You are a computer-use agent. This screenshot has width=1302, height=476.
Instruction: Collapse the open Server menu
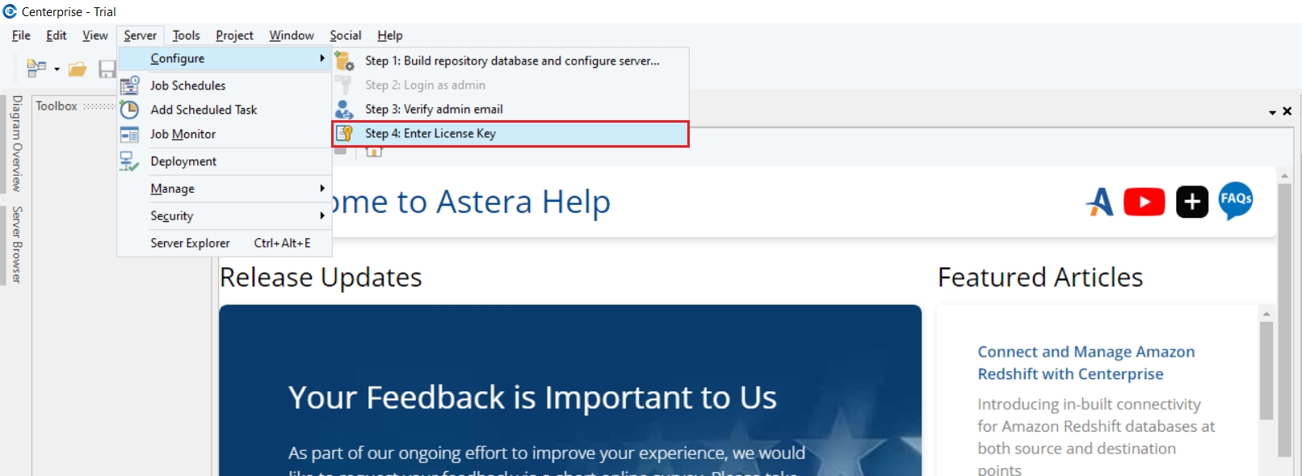pyautogui.click(x=141, y=35)
